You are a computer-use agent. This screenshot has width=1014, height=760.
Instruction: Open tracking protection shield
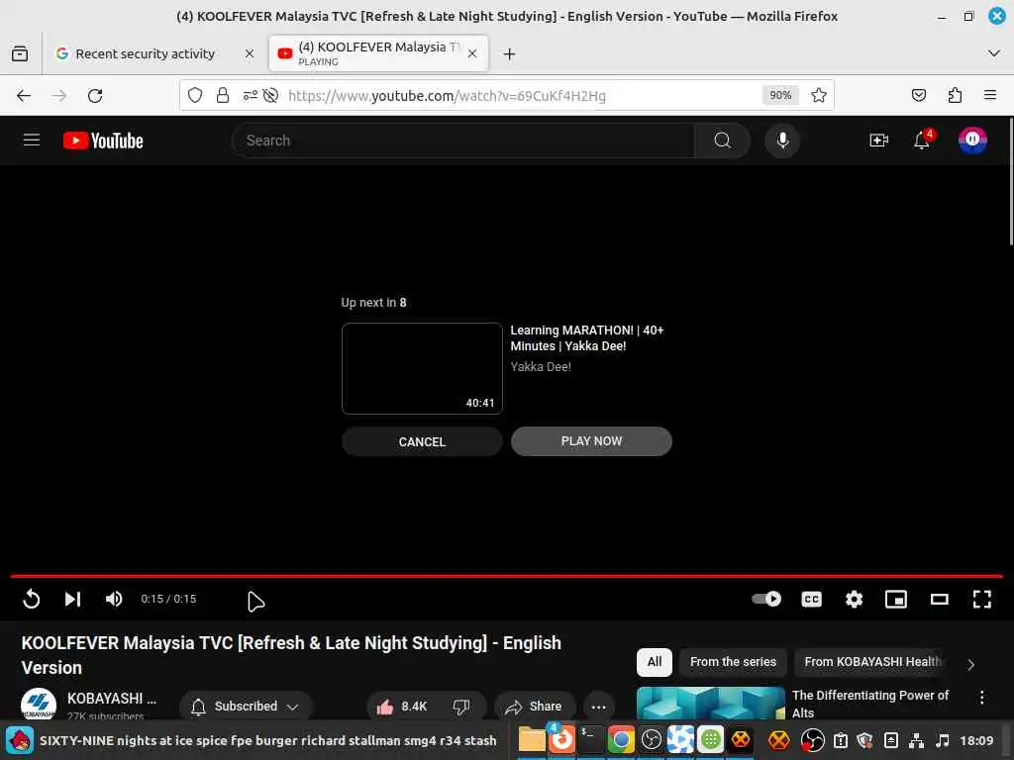tap(195, 96)
